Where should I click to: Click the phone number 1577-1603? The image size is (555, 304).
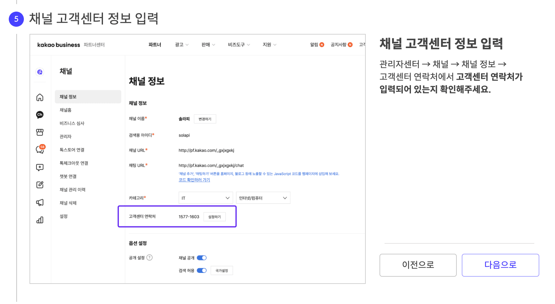point(189,217)
